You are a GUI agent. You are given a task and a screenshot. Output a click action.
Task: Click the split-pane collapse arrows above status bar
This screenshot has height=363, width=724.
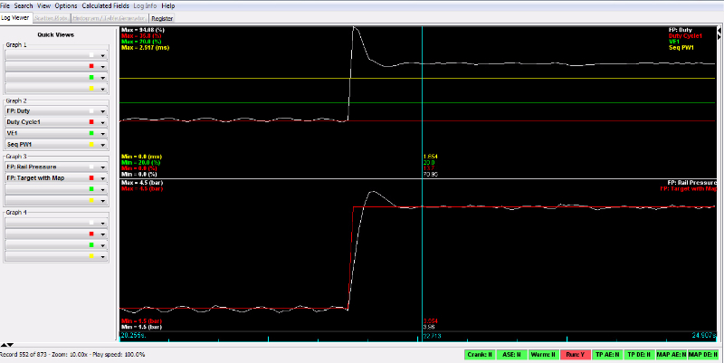coord(6,345)
